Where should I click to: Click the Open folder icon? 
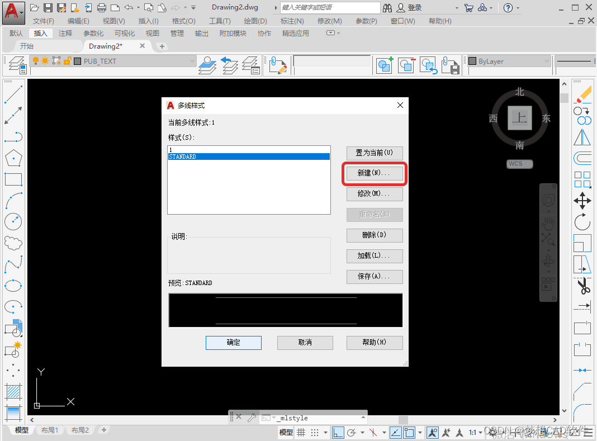pyautogui.click(x=35, y=8)
